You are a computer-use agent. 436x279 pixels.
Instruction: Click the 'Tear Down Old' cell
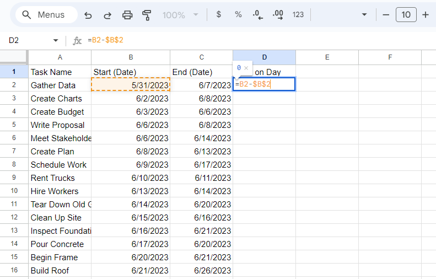pyautogui.click(x=60, y=204)
